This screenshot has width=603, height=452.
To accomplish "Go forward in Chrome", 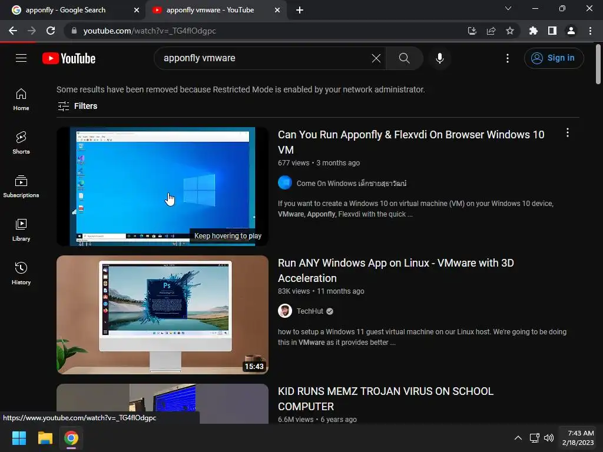I will (x=32, y=31).
